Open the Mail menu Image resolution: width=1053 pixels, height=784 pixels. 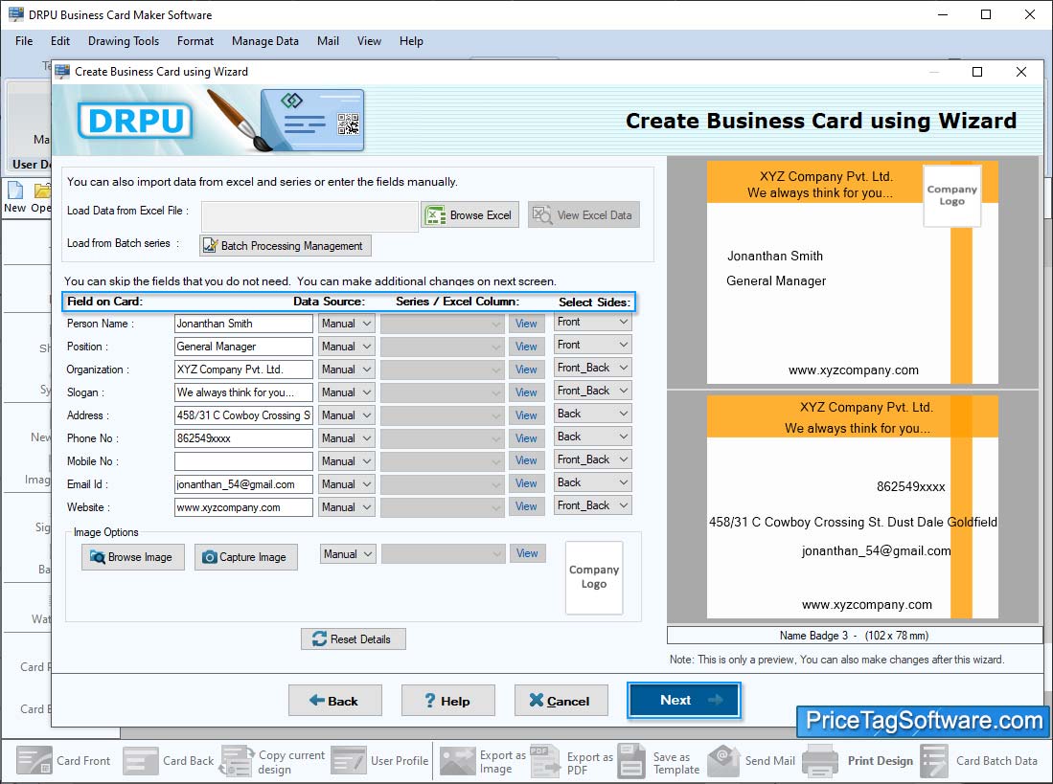328,41
